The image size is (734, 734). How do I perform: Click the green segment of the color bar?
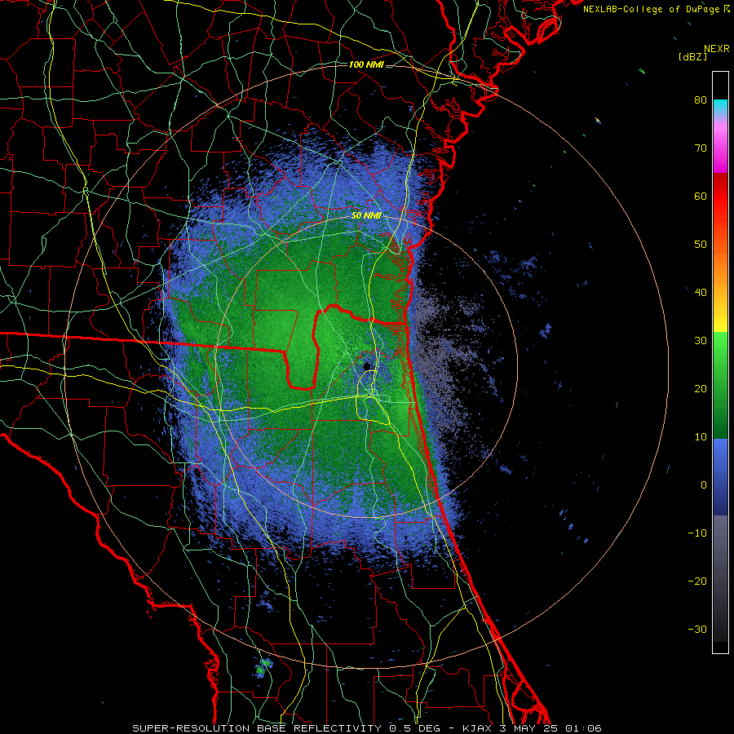coord(720,385)
